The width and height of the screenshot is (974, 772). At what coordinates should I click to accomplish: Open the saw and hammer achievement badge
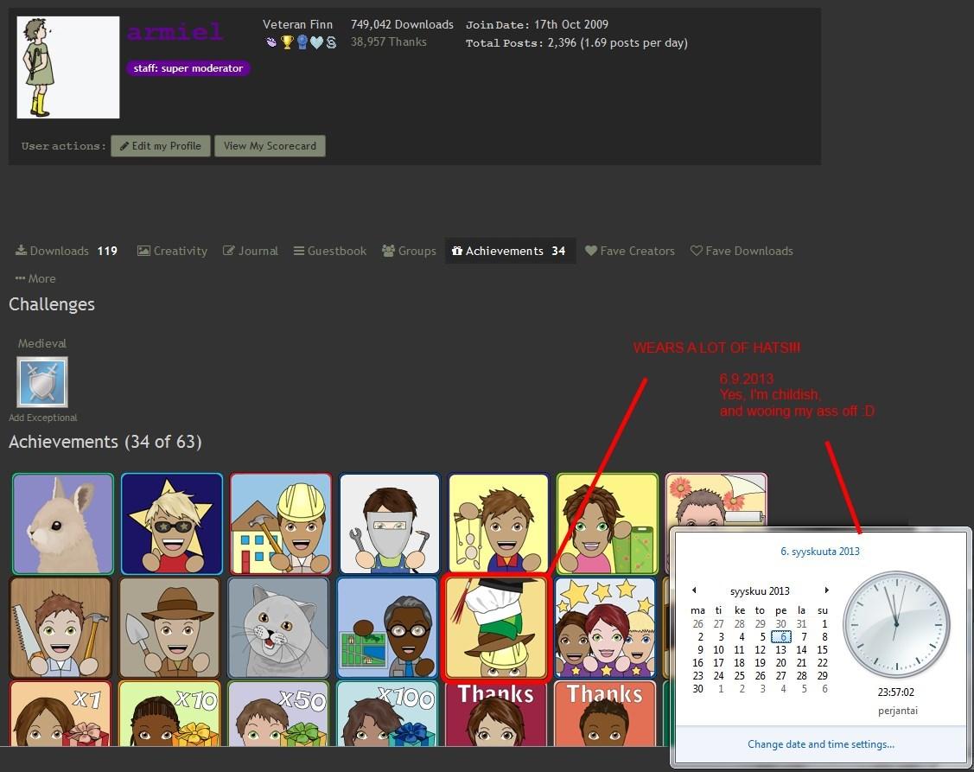pyautogui.click(x=60, y=627)
